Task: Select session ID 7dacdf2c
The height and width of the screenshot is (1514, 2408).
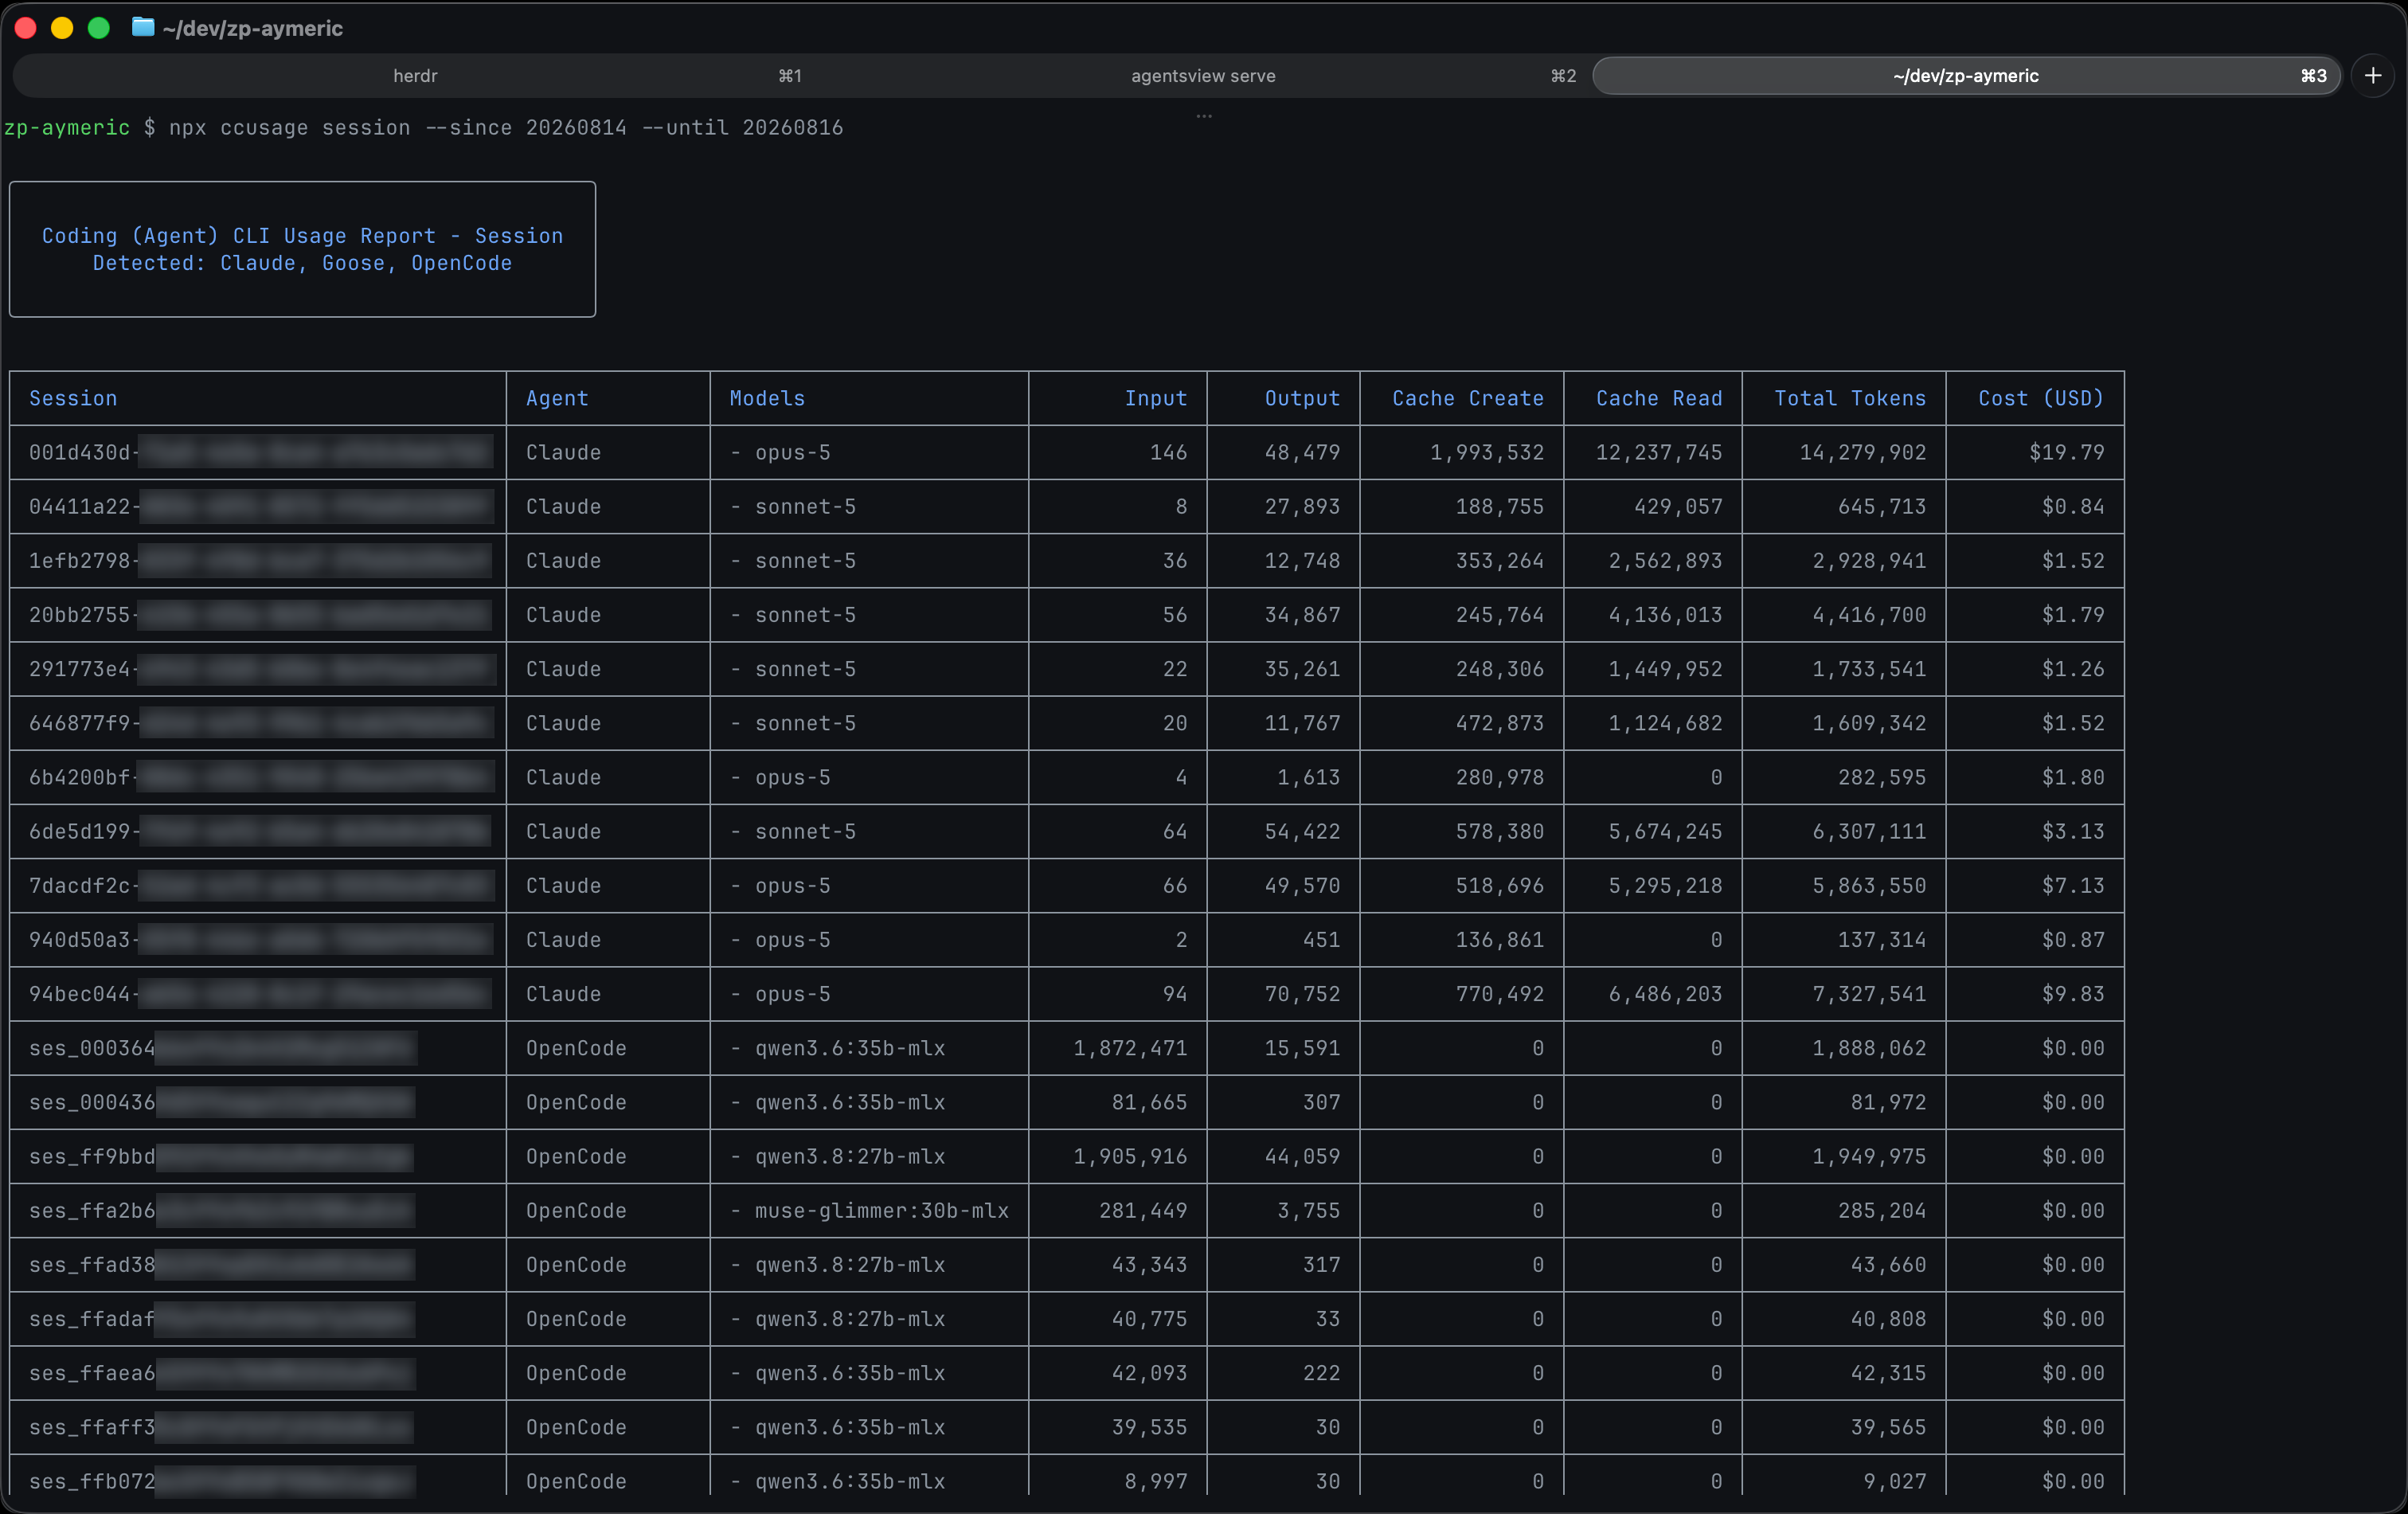Action: pyautogui.click(x=79, y=886)
